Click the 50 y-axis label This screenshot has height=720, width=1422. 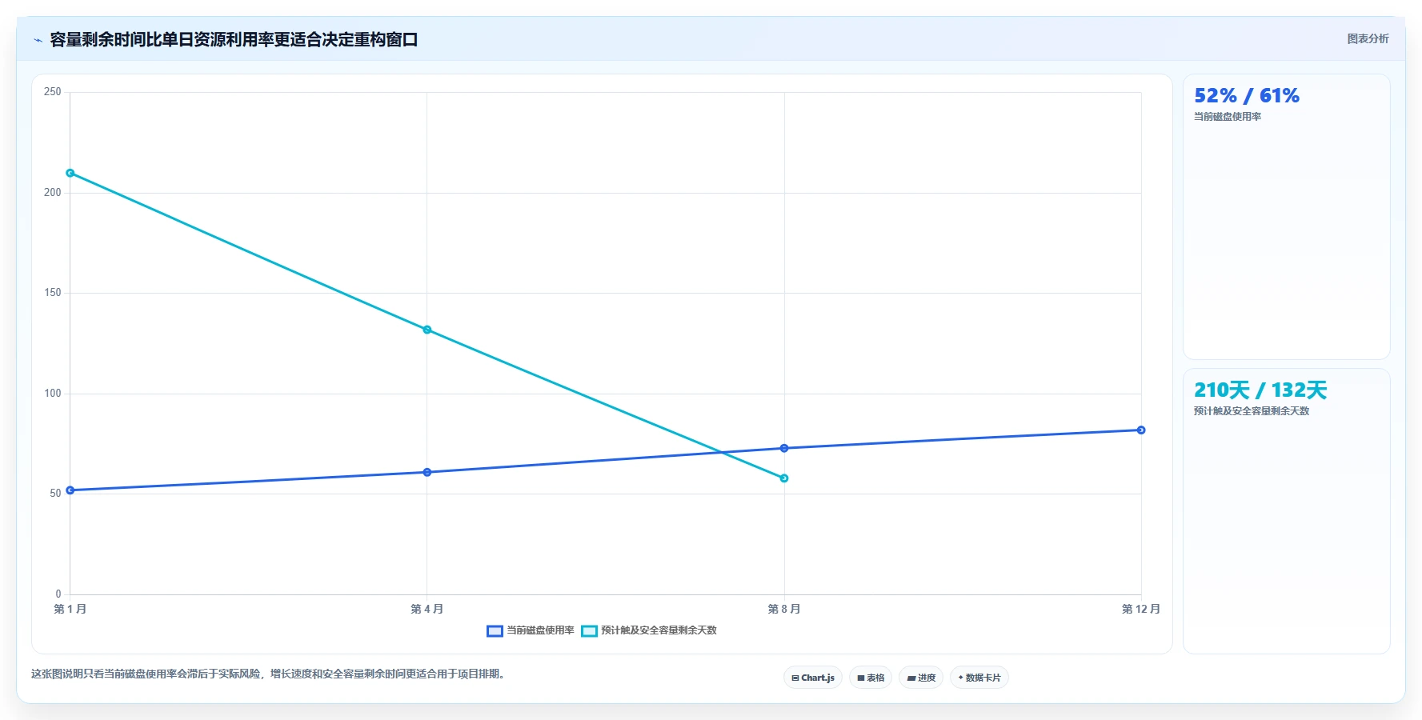(55, 494)
